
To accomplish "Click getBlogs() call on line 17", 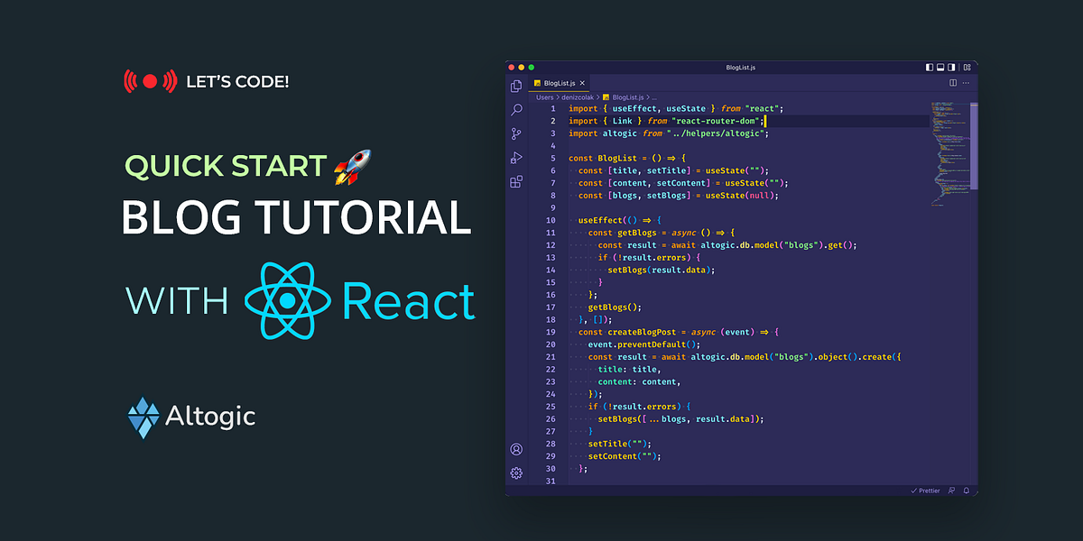I will (613, 307).
